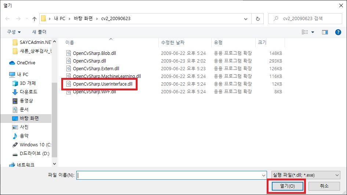Open 다운로드 in the sidebar
Viewport: 347px width, 195px height.
click(x=25, y=92)
